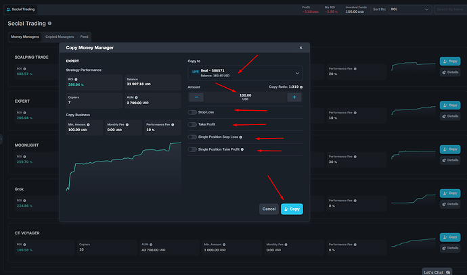Click the "CT VOYAGER" manager name
Screen dimensions: 467x275
coord(27,233)
